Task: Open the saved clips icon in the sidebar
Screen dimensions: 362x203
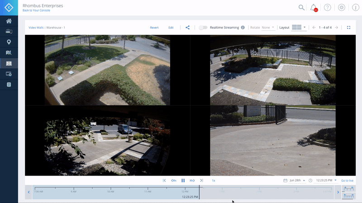Action: (9, 74)
